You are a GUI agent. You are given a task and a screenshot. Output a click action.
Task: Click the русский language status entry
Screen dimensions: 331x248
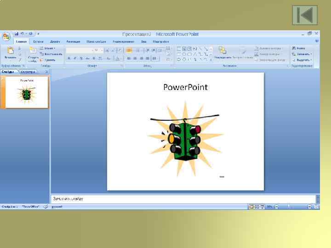(57, 207)
